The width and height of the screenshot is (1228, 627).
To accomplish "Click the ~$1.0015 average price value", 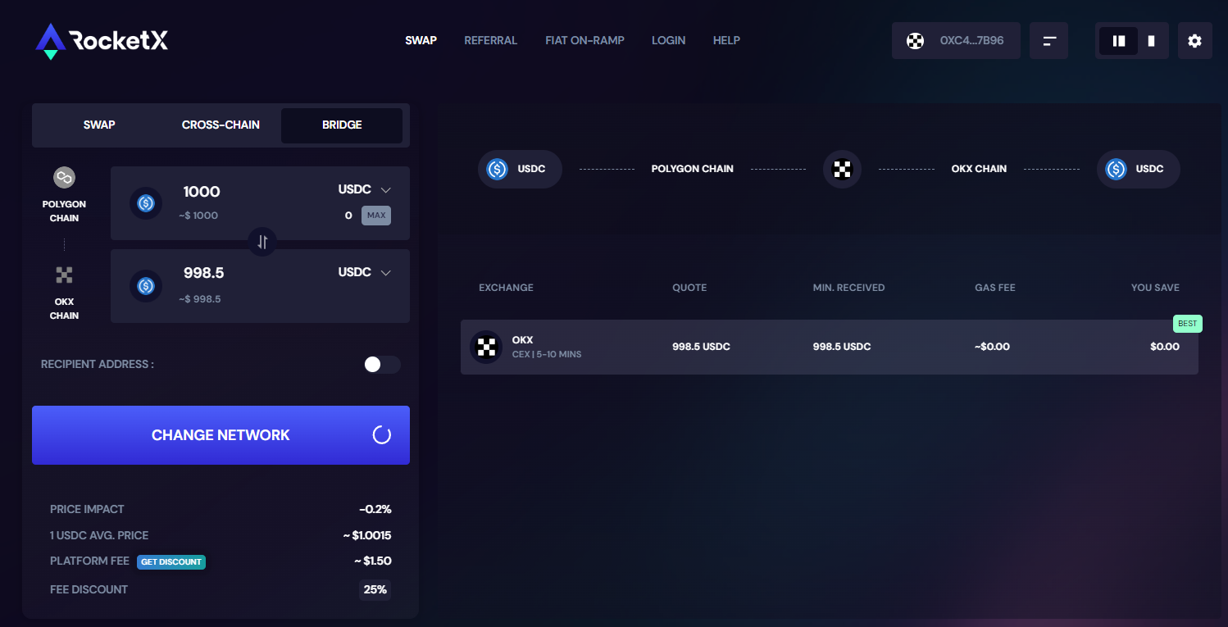I will click(367, 535).
